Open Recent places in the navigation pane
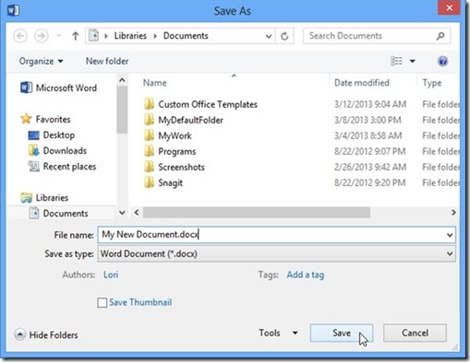 62,167
